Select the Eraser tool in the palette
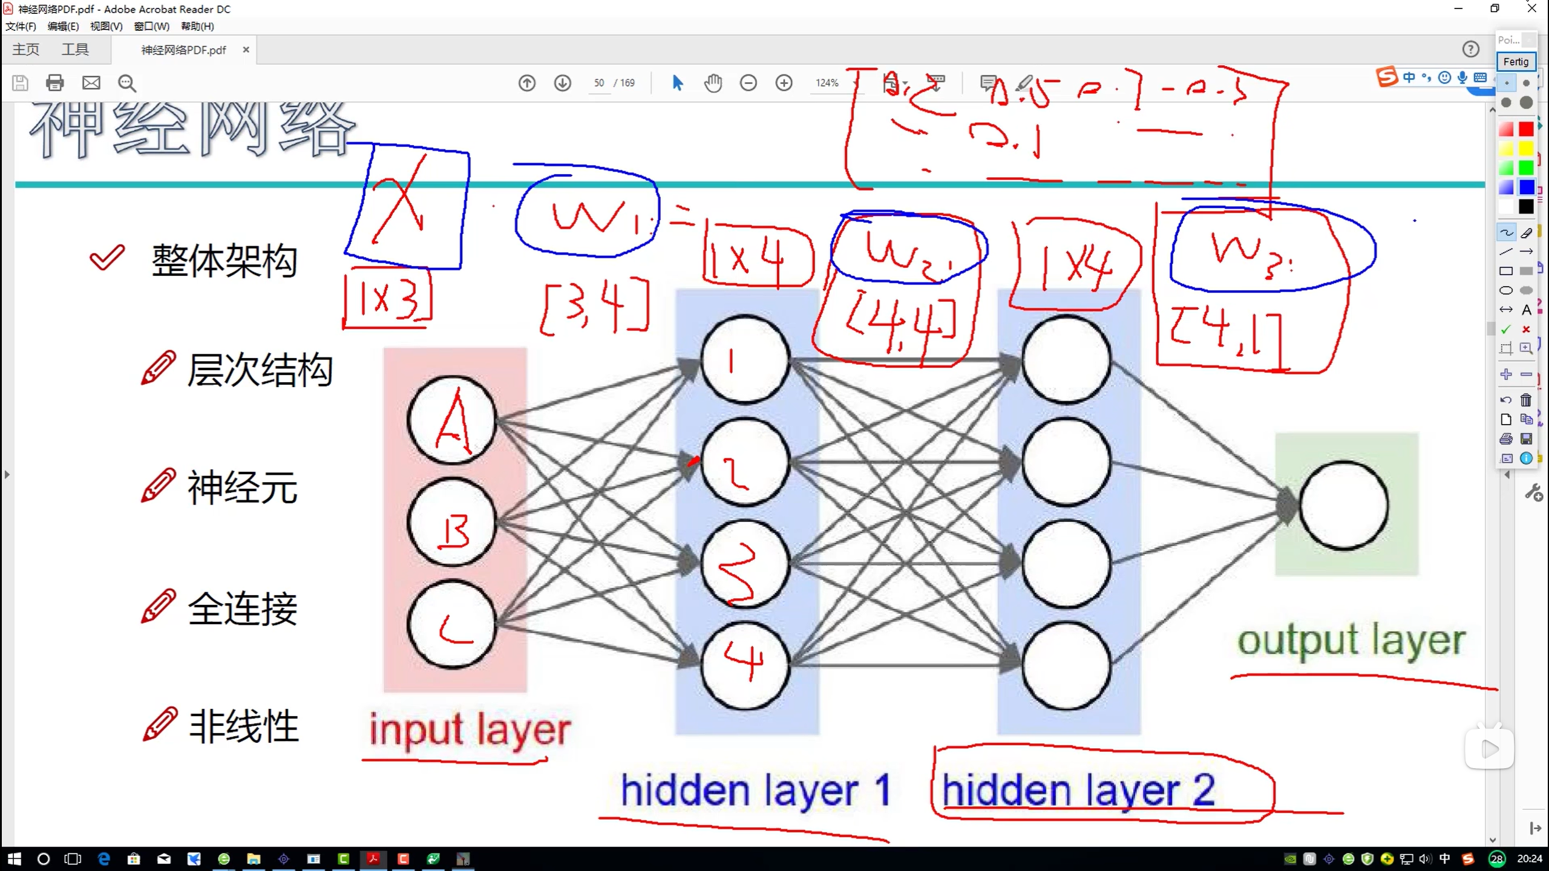Image resolution: width=1549 pixels, height=871 pixels. coord(1526,233)
